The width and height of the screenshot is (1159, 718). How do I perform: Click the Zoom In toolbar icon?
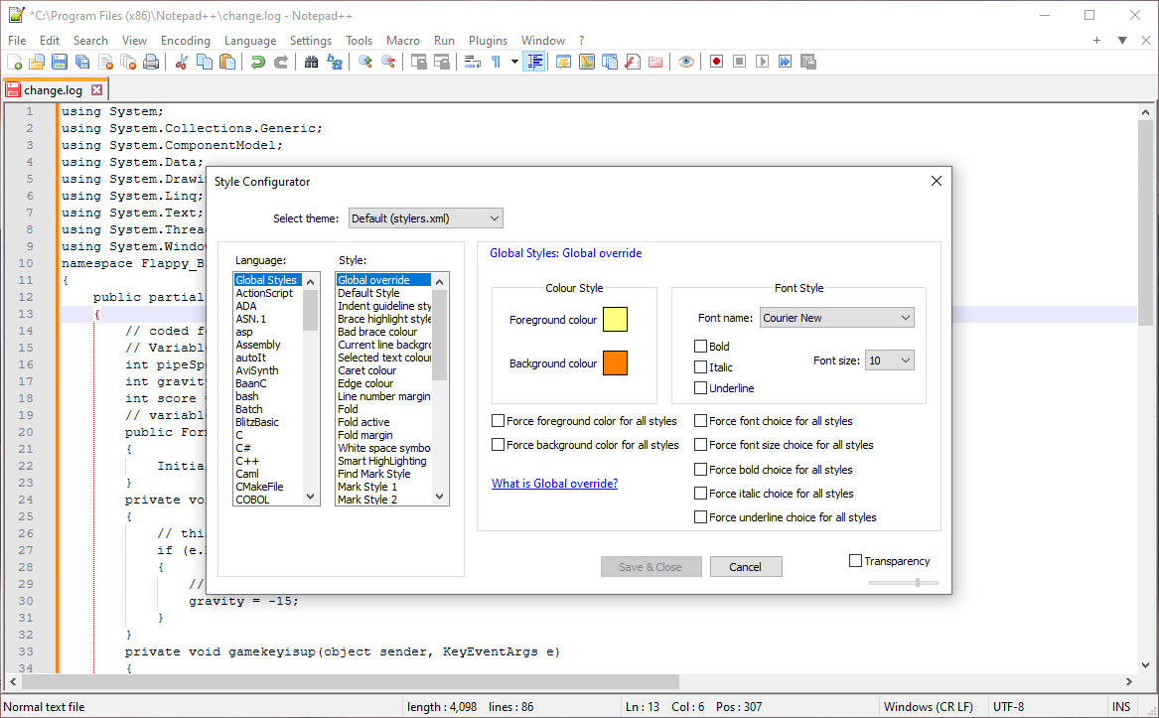[365, 62]
